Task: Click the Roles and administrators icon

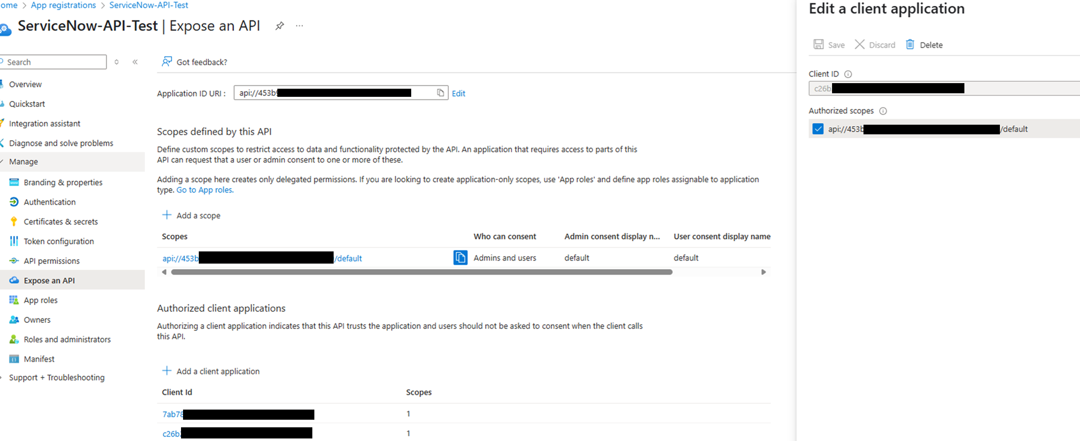Action: 14,339
